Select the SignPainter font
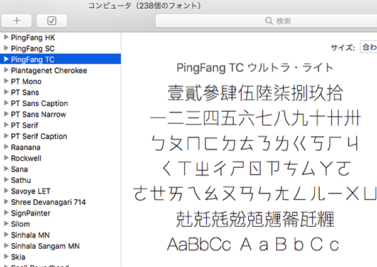Viewport: 377px width, 267px height. (31, 213)
